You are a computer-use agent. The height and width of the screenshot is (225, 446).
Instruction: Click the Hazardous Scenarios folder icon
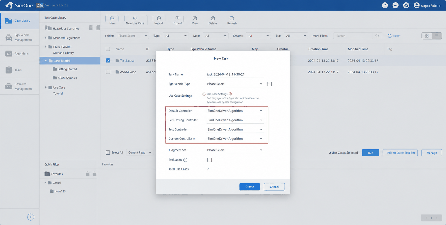point(48,28)
